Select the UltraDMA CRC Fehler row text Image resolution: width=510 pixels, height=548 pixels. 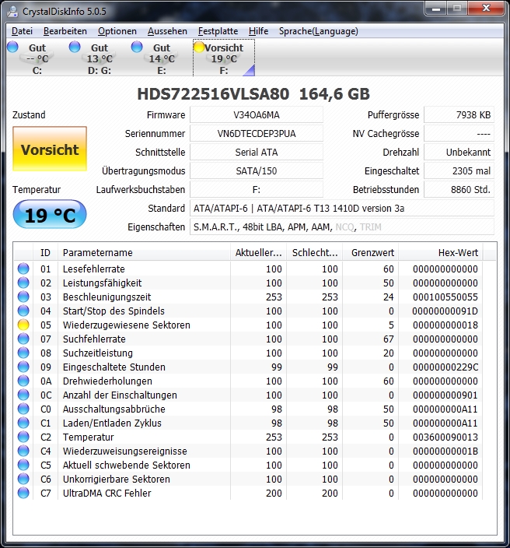pos(107,494)
